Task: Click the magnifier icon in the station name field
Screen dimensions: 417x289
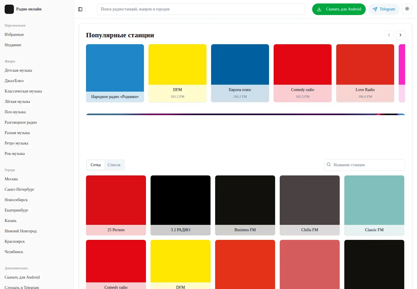Action: pyautogui.click(x=329, y=165)
